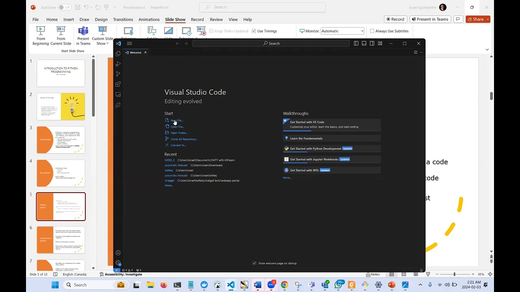This screenshot has height=292, width=520.
Task: Undo last action in PowerPoint
Action: click(86, 7)
